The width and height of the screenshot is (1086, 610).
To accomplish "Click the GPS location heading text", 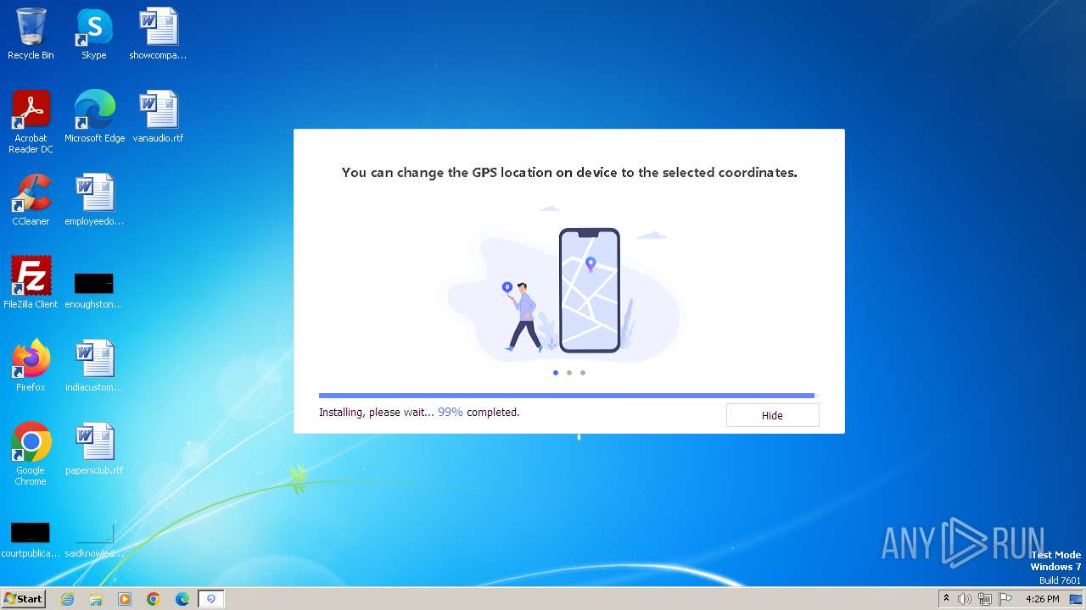I will 569,172.
